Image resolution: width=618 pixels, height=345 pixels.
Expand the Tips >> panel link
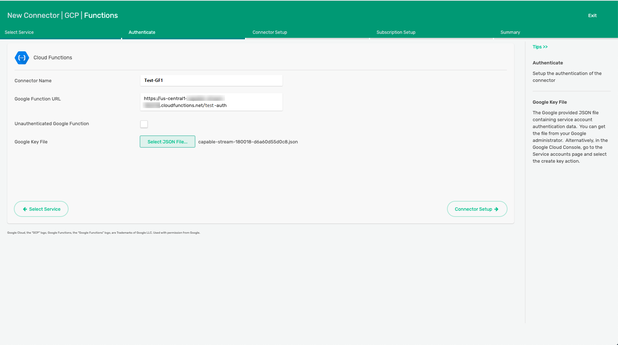[x=540, y=47]
